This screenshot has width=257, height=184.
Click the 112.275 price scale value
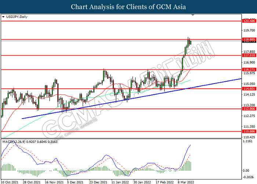pos(249,116)
